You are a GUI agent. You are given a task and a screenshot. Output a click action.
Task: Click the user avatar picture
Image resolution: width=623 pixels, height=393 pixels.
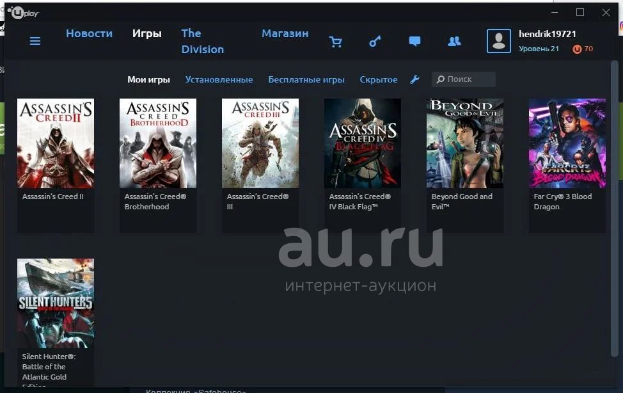499,41
